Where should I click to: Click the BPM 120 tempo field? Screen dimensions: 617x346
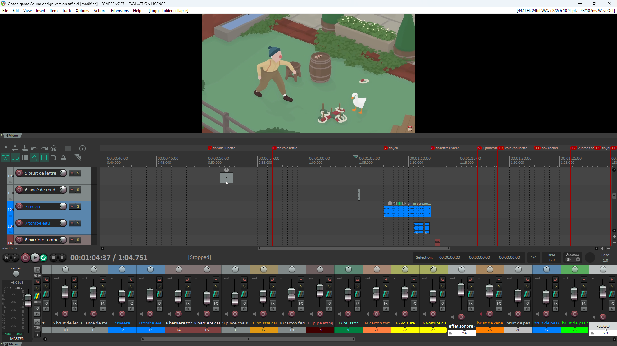[x=552, y=257]
